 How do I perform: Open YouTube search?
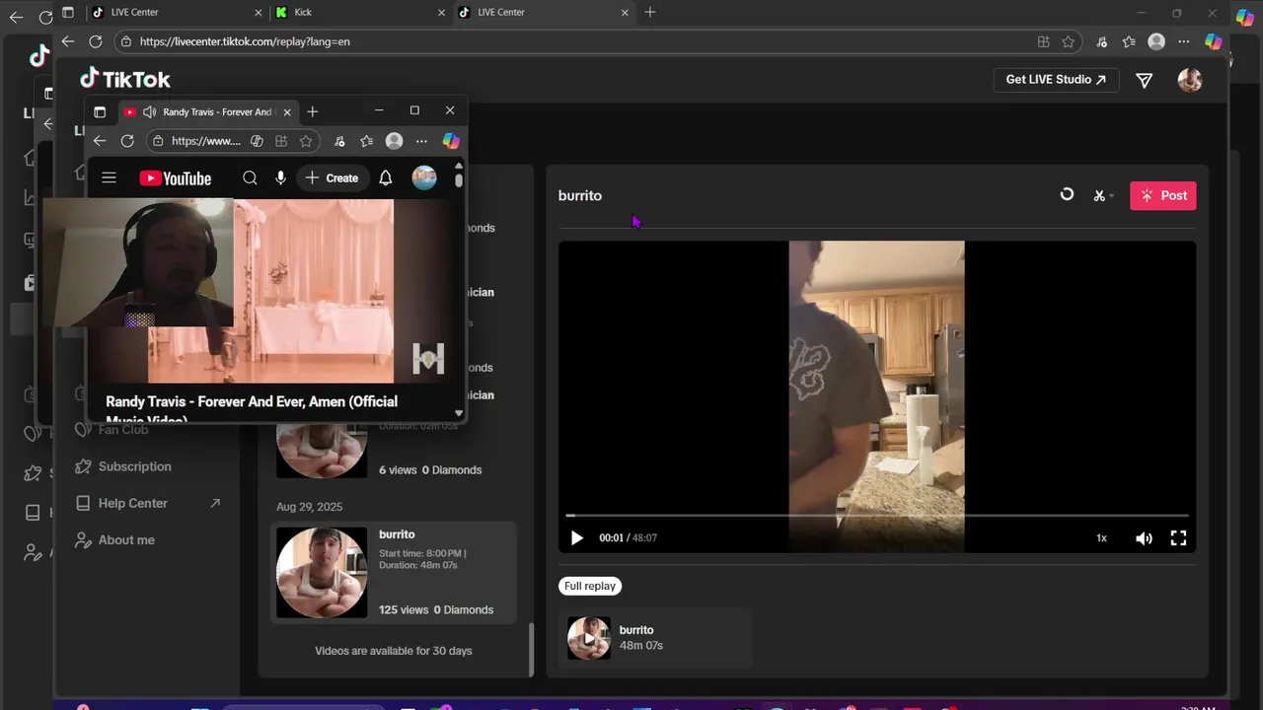[250, 178]
